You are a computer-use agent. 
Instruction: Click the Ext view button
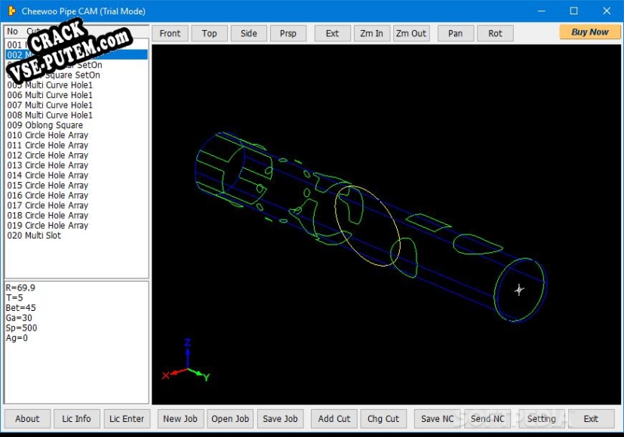pos(332,33)
